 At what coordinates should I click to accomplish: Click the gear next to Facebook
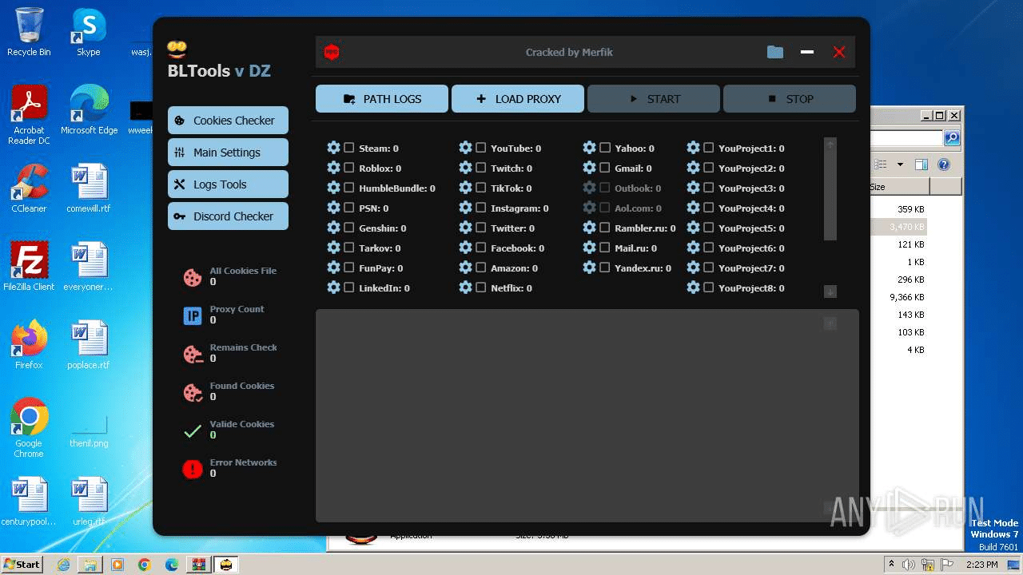(x=465, y=248)
